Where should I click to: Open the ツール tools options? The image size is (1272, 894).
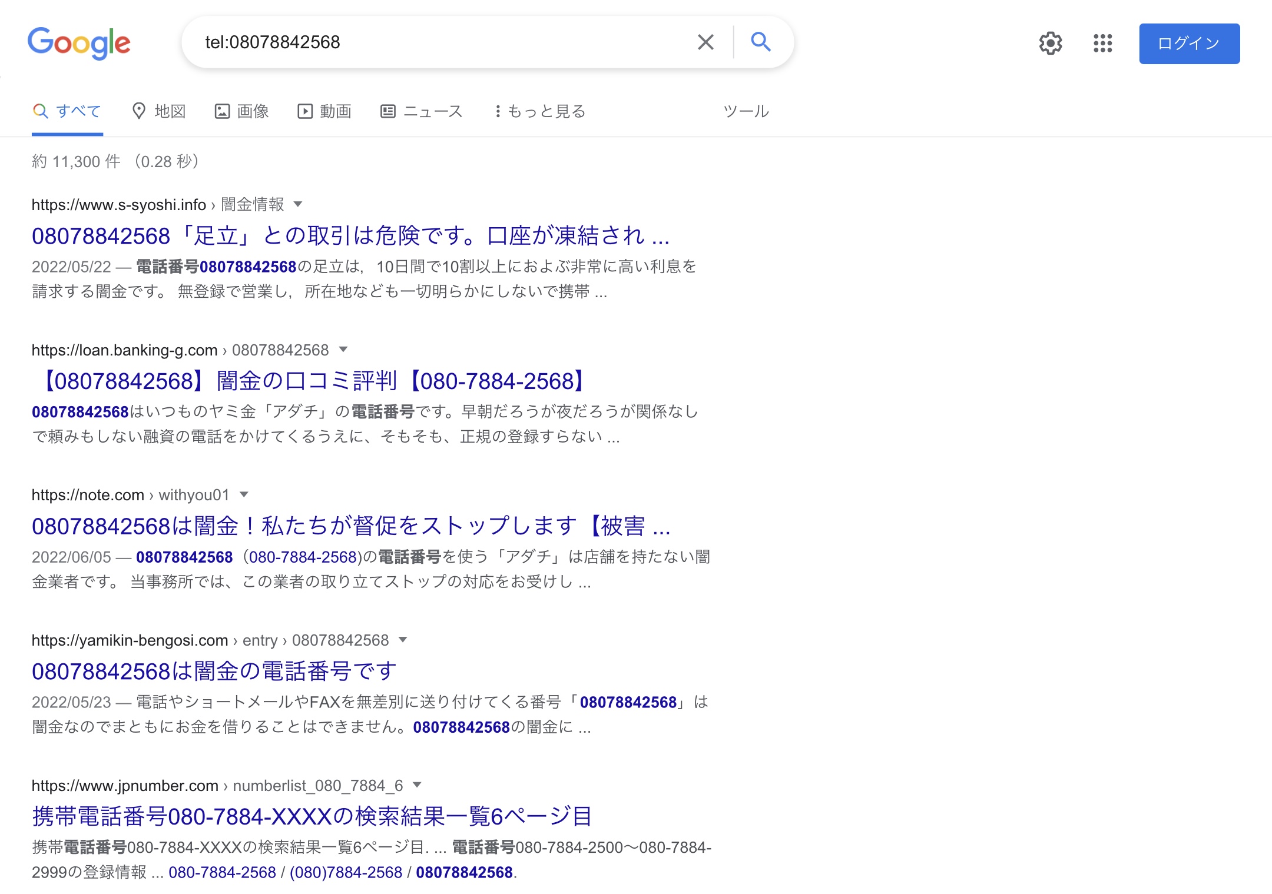click(746, 111)
